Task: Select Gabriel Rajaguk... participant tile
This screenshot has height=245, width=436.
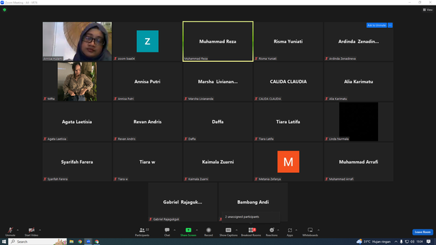Action: pos(183,202)
